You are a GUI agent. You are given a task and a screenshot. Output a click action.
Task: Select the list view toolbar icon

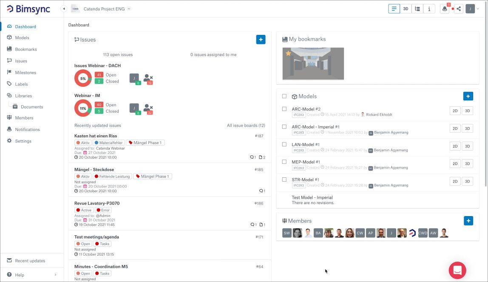pos(394,9)
